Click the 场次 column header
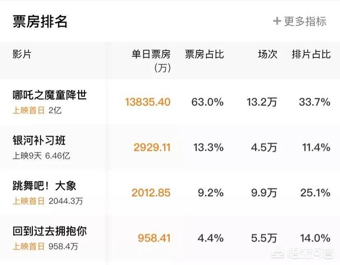 [x=268, y=54]
